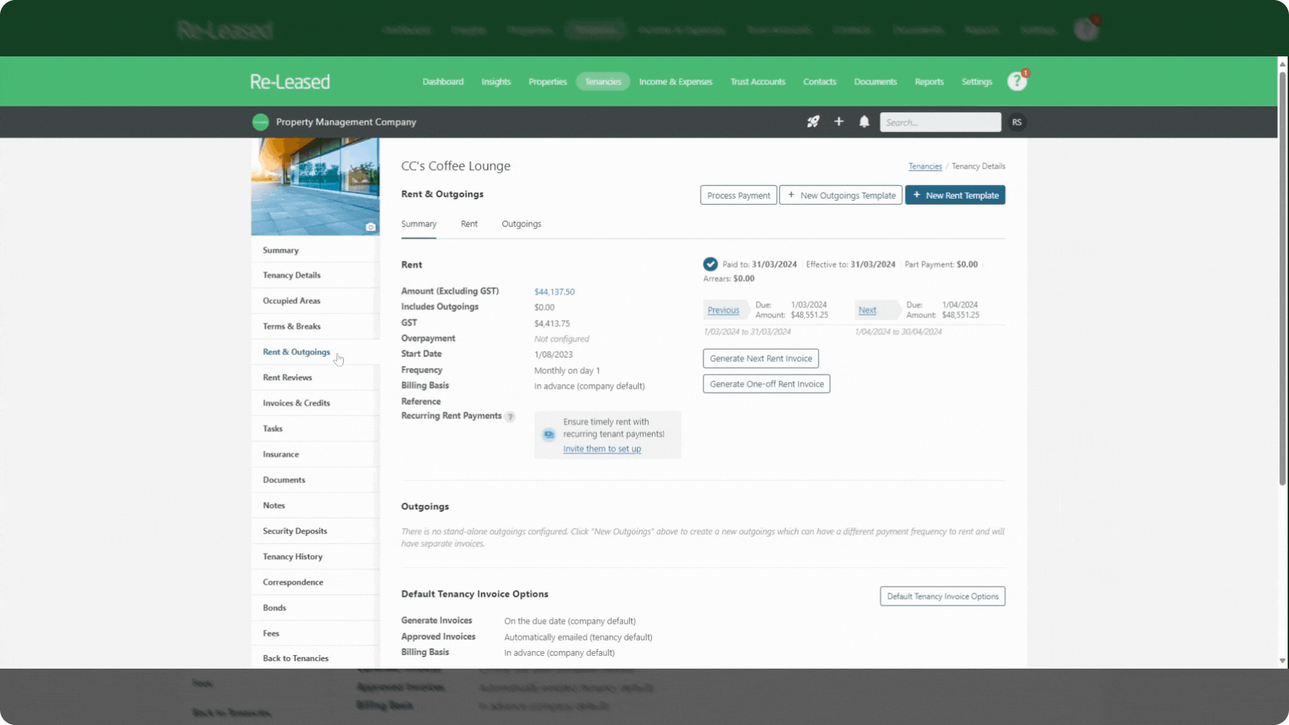Click the property building photo
Screen dimensions: 1289x725
click(315, 187)
